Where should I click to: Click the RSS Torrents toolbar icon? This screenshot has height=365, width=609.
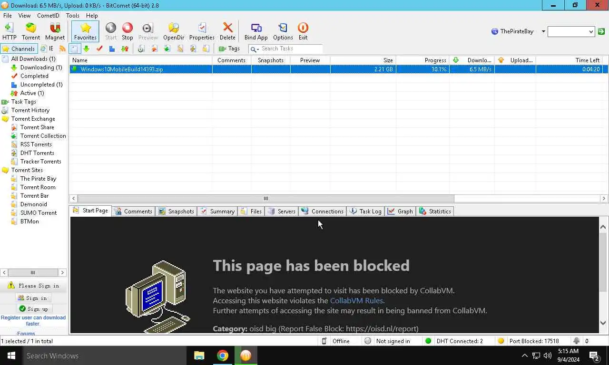[180, 48]
